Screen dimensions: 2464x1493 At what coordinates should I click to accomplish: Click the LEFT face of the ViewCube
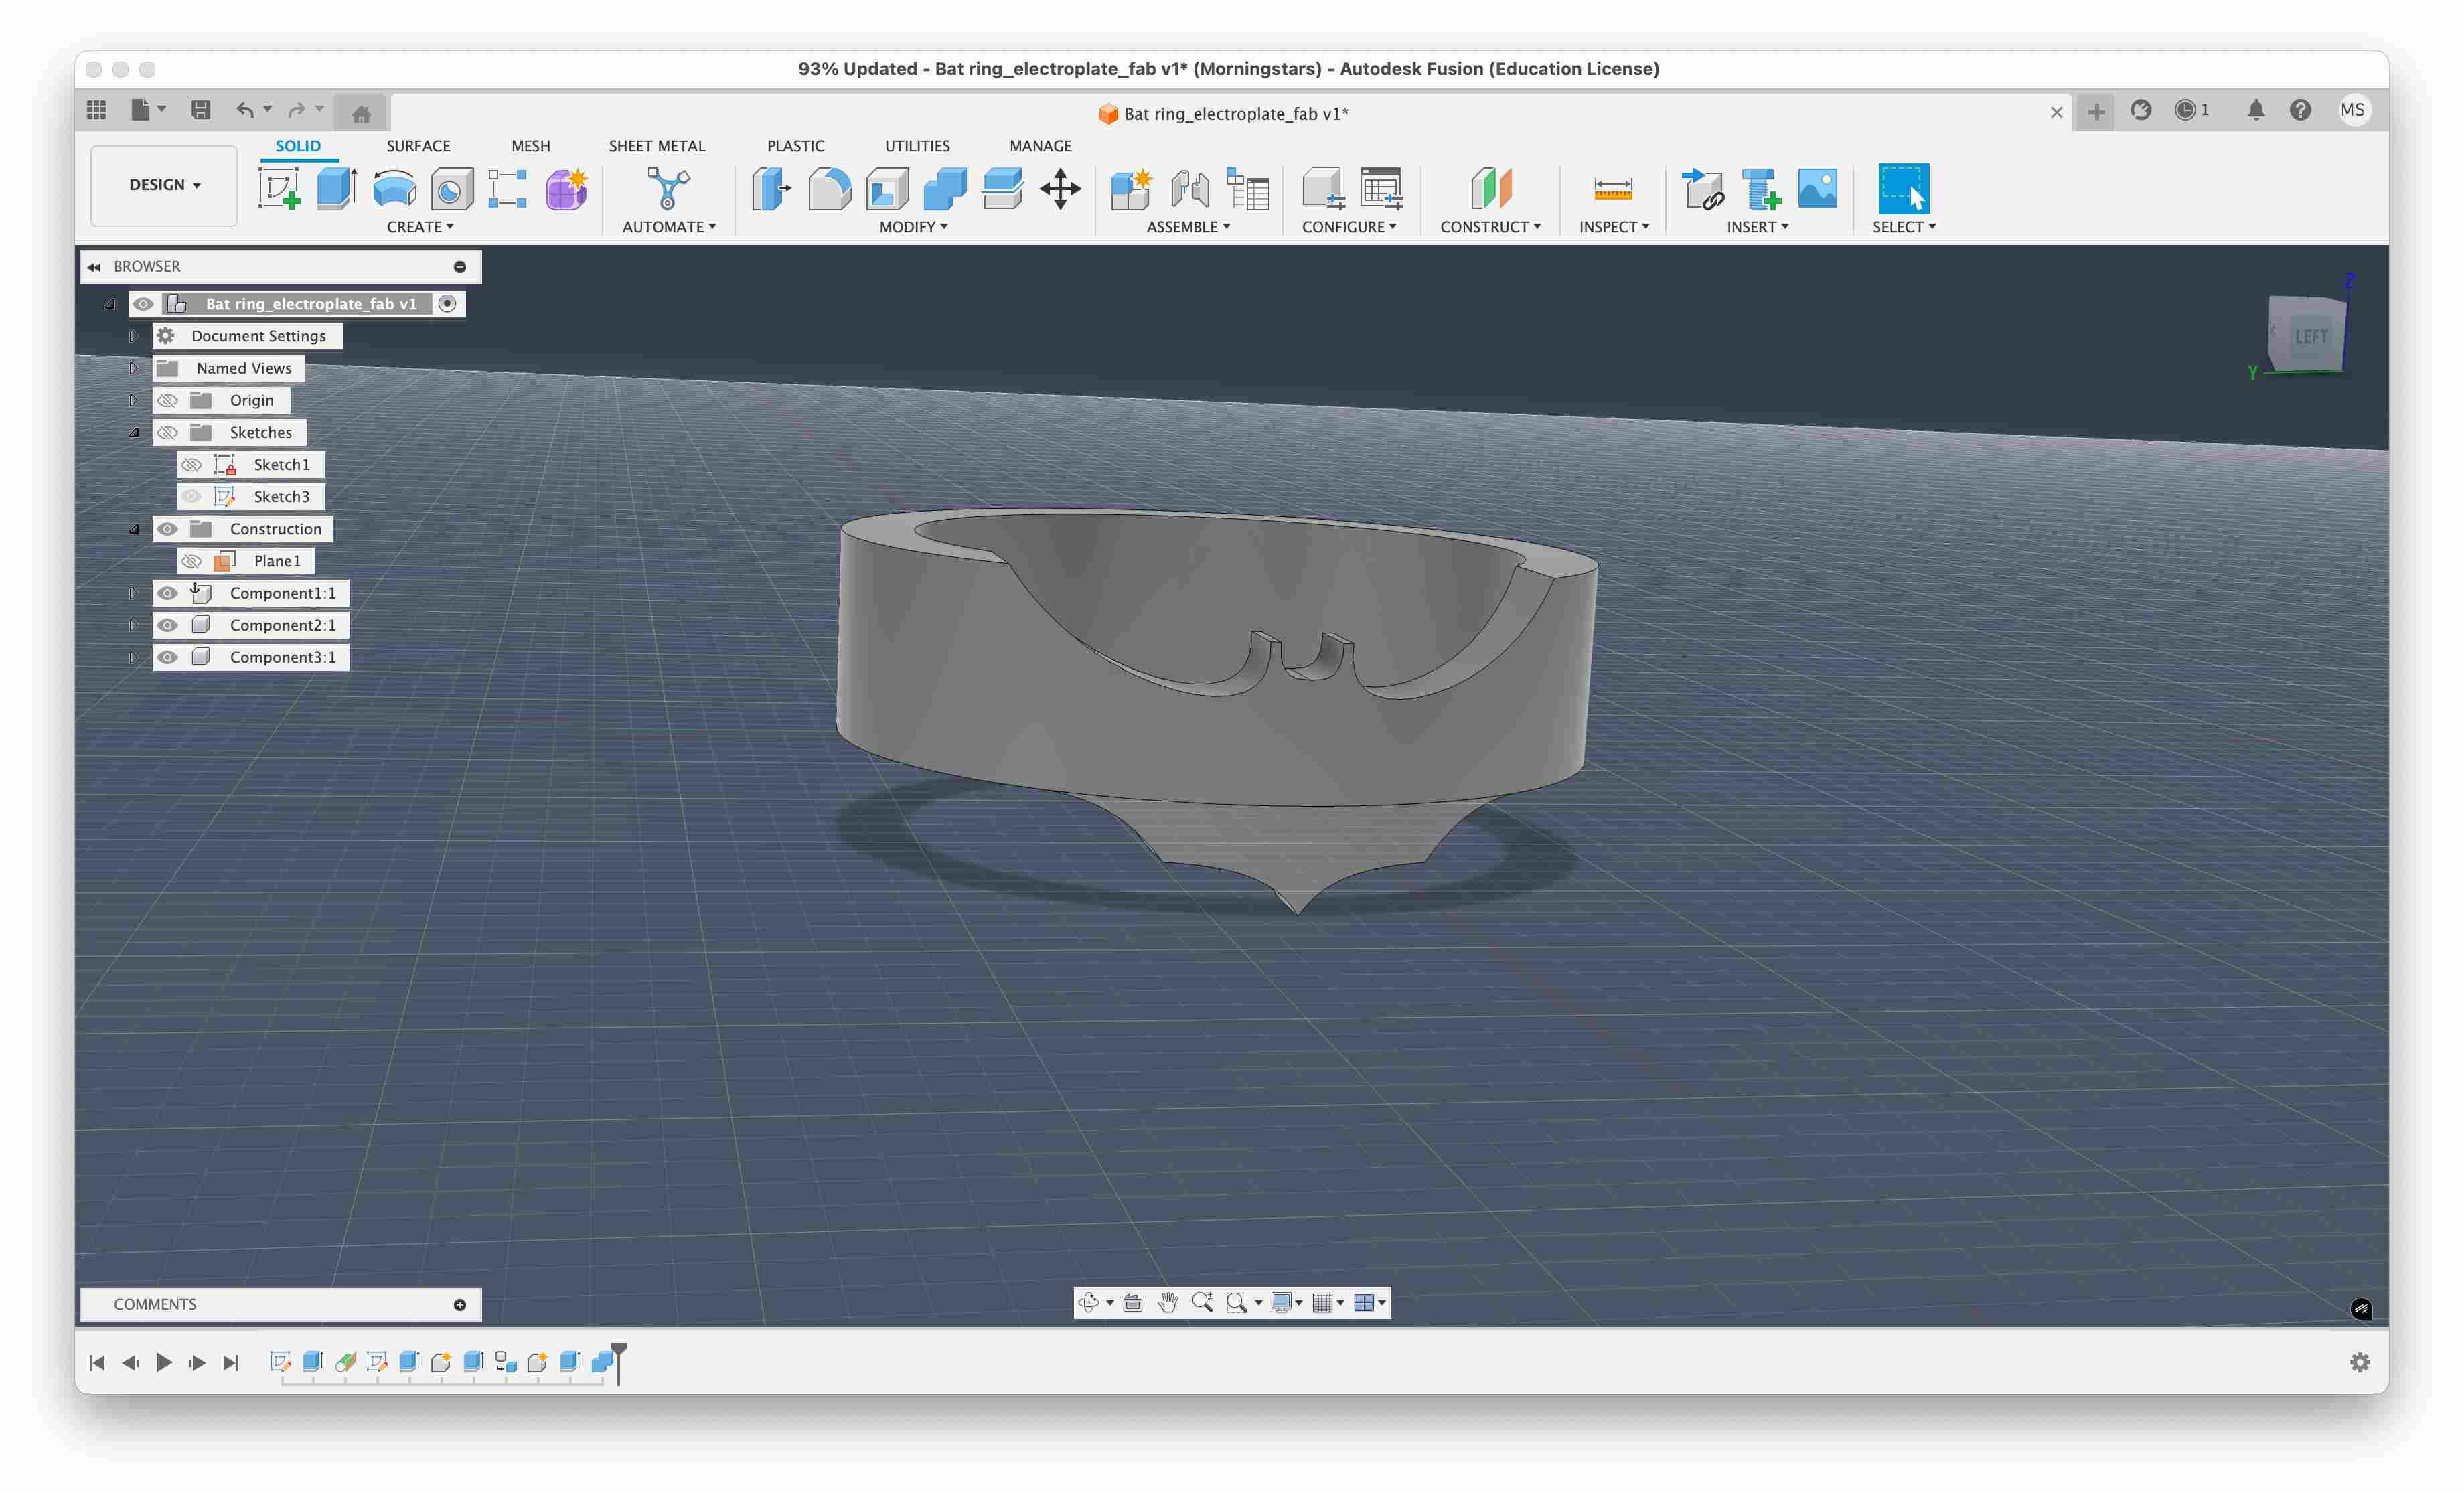coord(2310,336)
